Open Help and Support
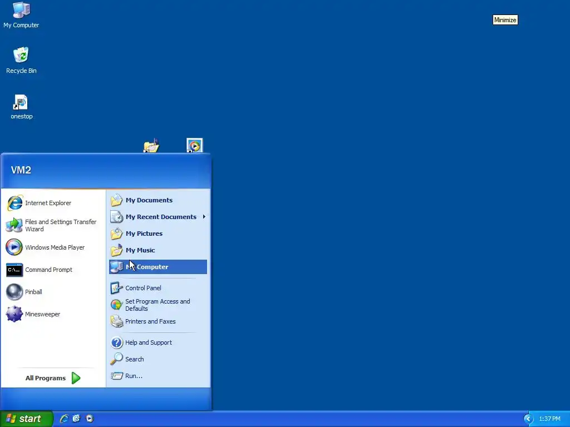This screenshot has width=570, height=427. pyautogui.click(x=158, y=342)
